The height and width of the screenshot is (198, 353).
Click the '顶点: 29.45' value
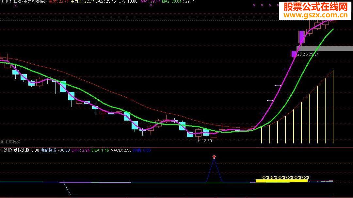pos(106,1)
